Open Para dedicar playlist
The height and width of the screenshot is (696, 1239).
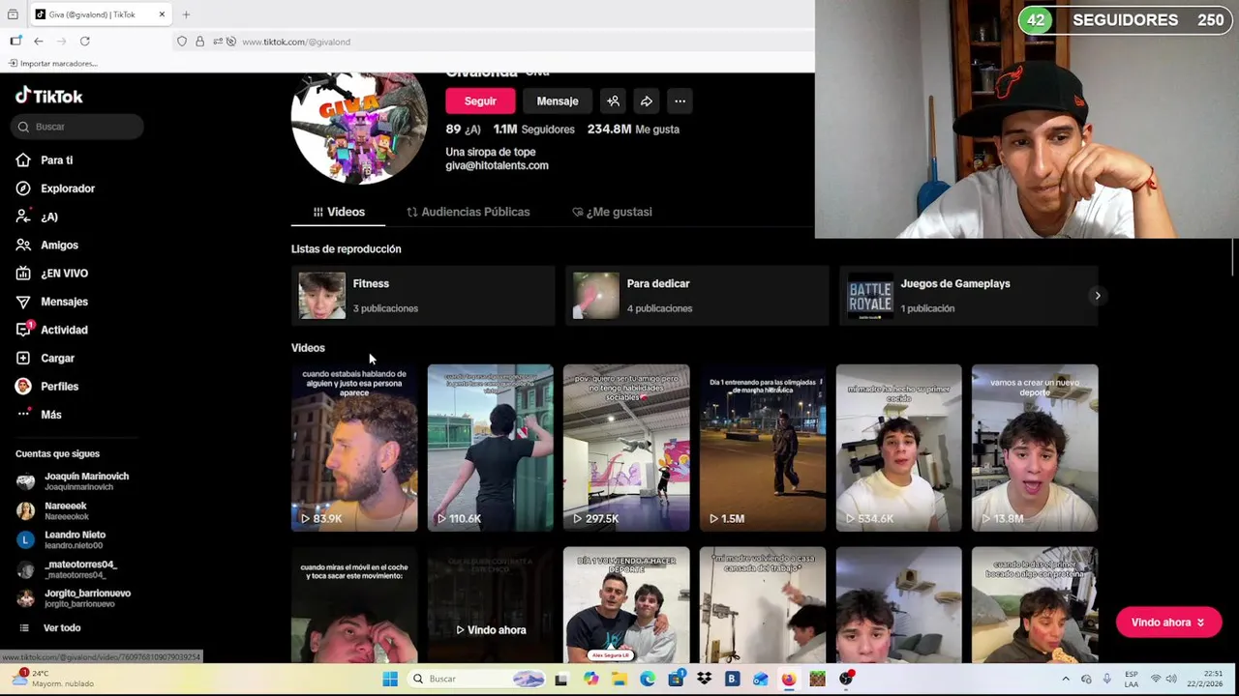coord(697,296)
